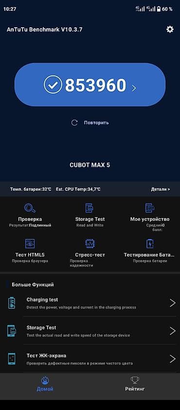The height and width of the screenshot is (410, 180).
Task: Tap the Больше Функций heading
Action: [33, 285]
